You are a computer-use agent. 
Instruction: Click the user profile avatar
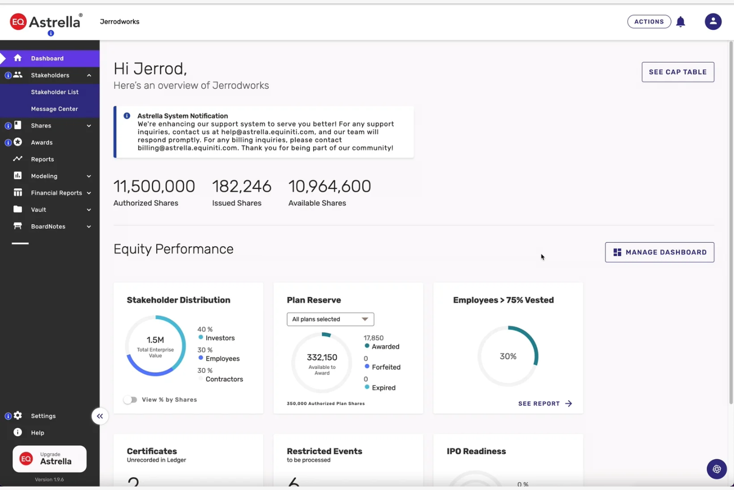713,21
